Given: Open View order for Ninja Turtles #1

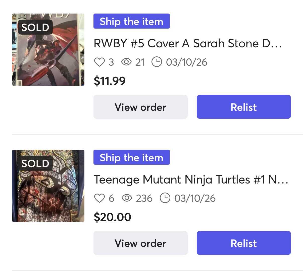Looking at the screenshot, I should pyautogui.click(x=140, y=243).
